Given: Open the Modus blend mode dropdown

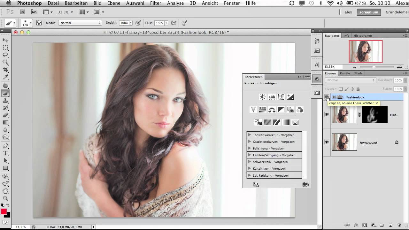Looking at the screenshot, I should pos(80,23).
